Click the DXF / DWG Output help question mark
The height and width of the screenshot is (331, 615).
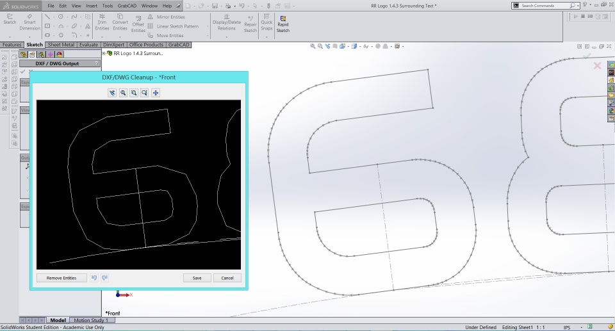pyautogui.click(x=96, y=63)
